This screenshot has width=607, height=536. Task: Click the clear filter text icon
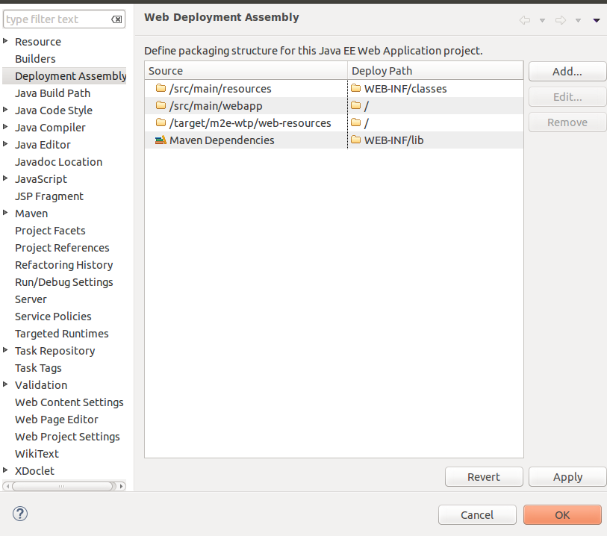tap(116, 19)
